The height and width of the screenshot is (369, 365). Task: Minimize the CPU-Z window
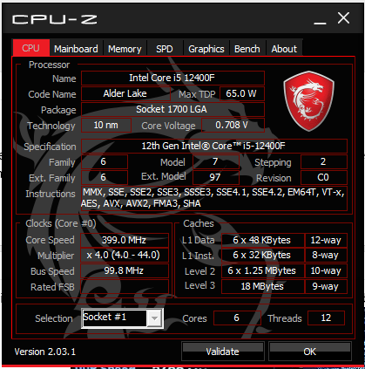tap(320, 20)
